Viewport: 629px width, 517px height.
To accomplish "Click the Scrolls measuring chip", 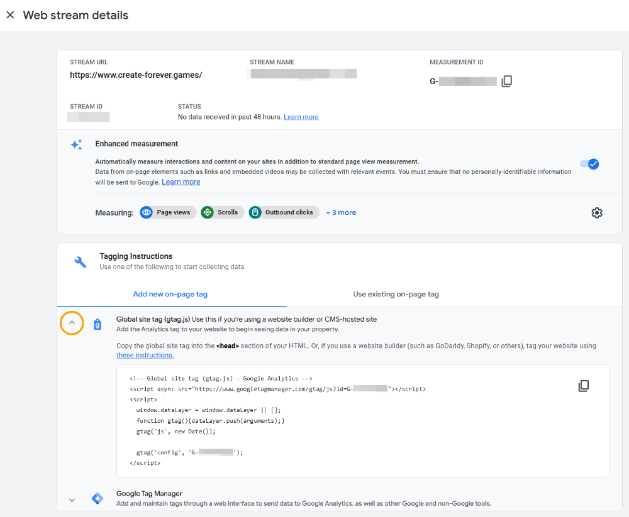I will point(222,212).
